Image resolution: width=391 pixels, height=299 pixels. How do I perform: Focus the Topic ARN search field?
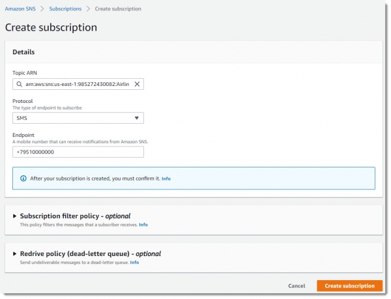tap(77, 84)
